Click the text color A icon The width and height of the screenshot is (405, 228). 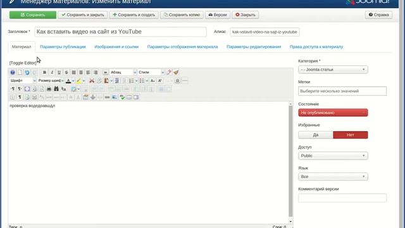click(x=68, y=80)
